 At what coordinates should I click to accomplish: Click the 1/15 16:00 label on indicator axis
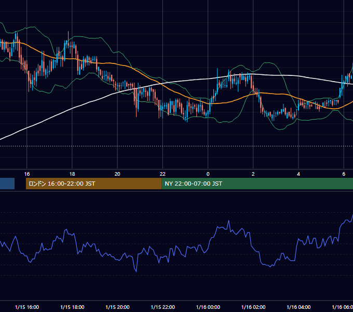pos(27,307)
